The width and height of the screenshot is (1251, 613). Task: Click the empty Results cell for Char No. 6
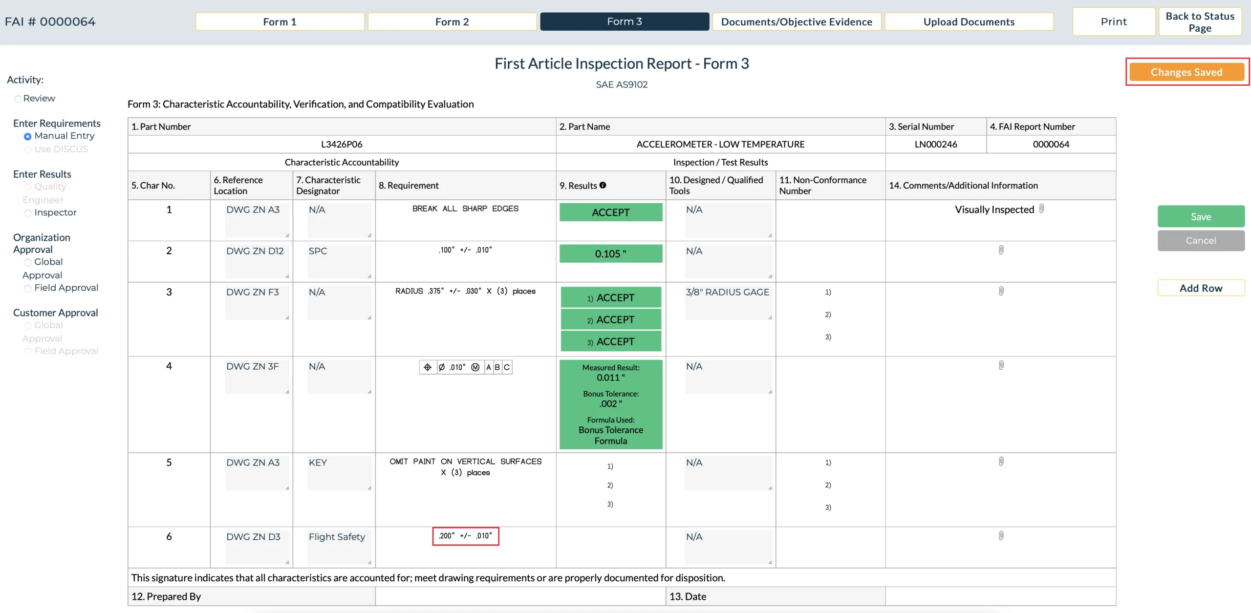click(x=611, y=547)
